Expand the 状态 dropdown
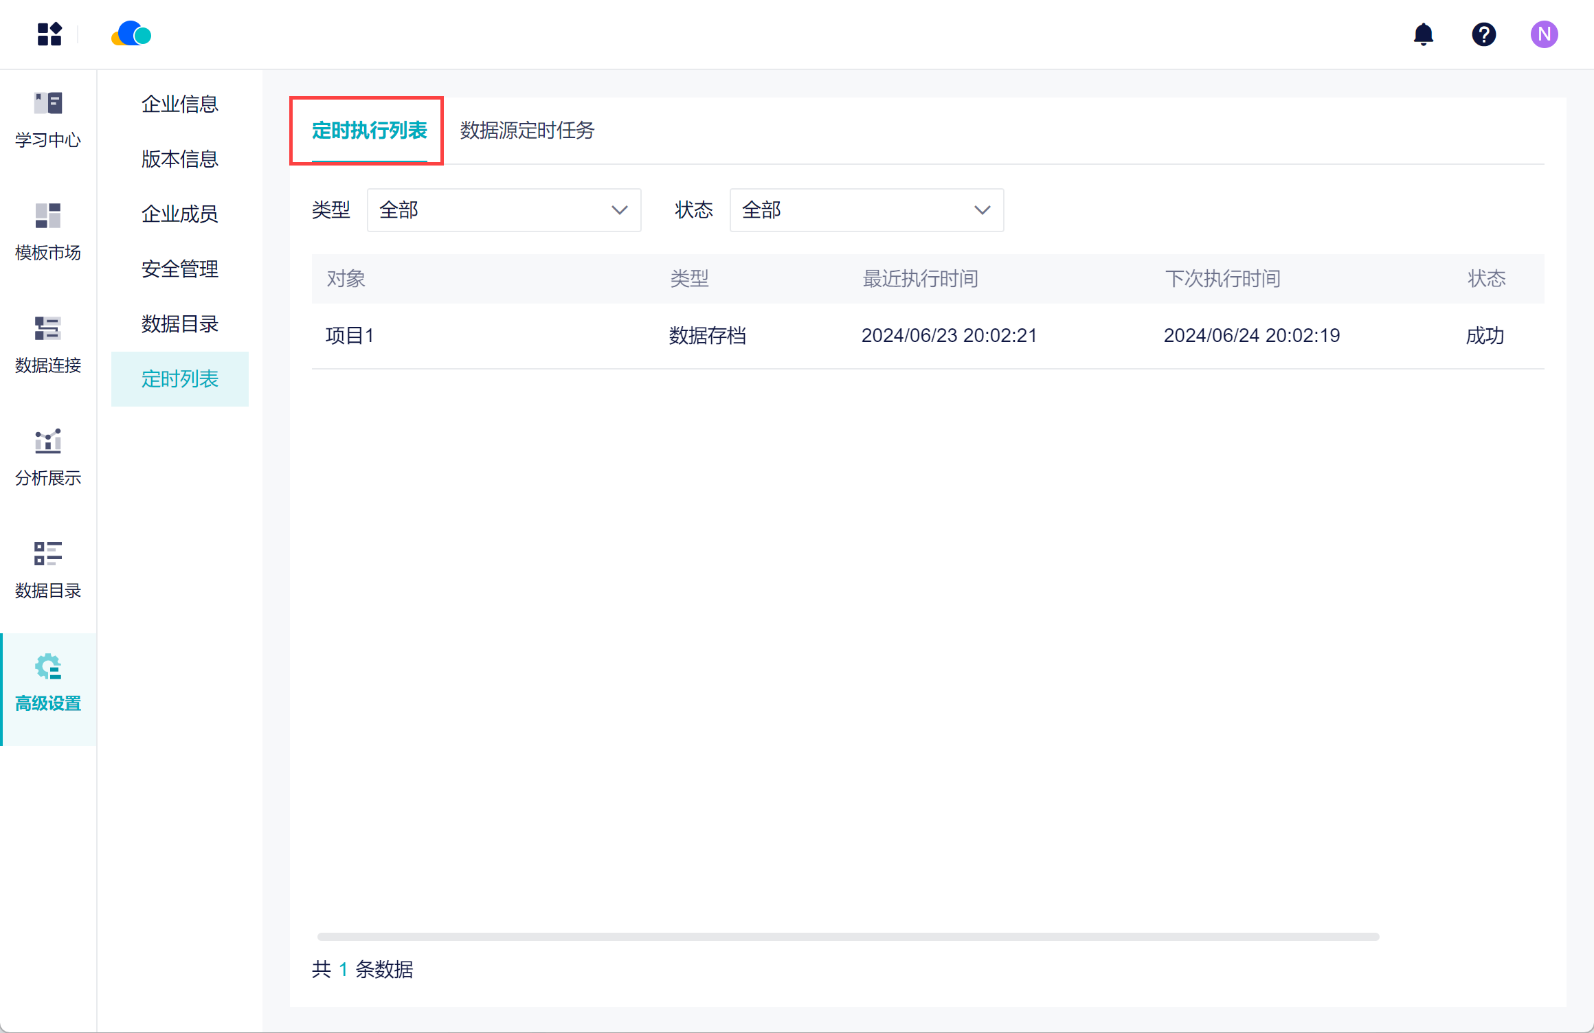The height and width of the screenshot is (1033, 1594). [x=866, y=210]
